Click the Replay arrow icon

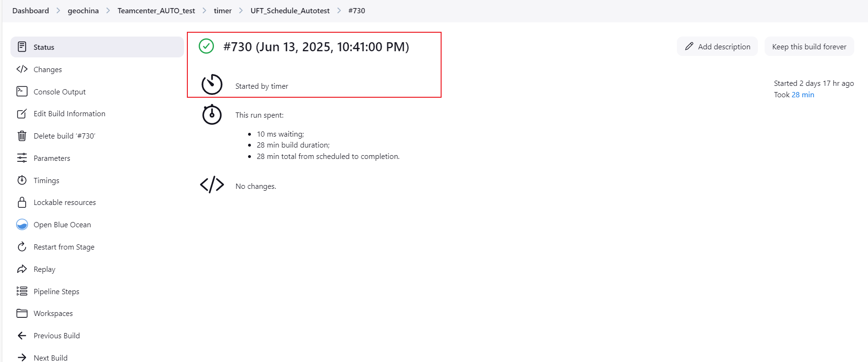coord(22,269)
